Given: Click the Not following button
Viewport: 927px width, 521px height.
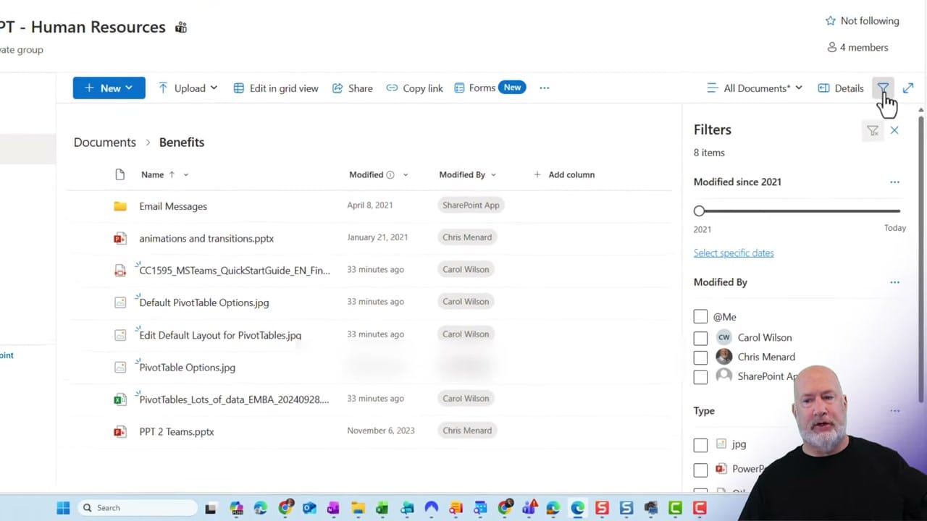Looking at the screenshot, I should click(x=862, y=20).
